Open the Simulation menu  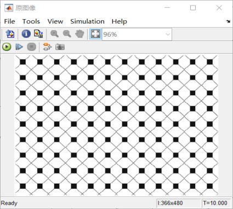87,21
